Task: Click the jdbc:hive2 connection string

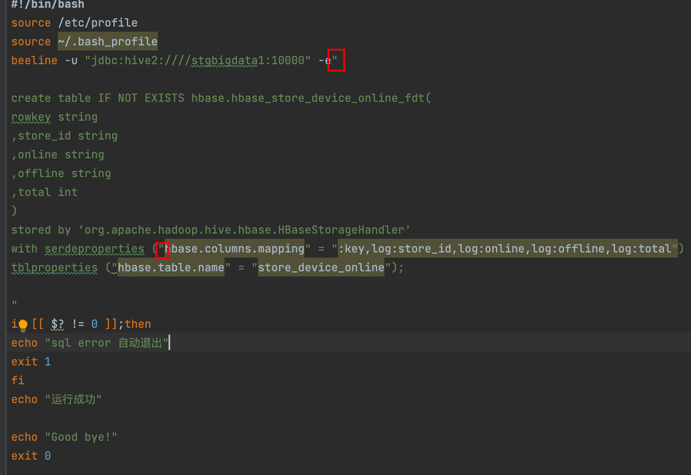Action: [198, 60]
